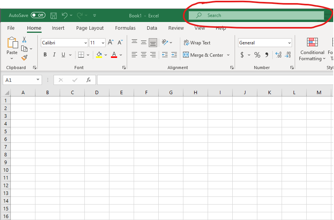Click the Redo arrow icon
Viewport: 334px width, 220px height.
(x=80, y=15)
